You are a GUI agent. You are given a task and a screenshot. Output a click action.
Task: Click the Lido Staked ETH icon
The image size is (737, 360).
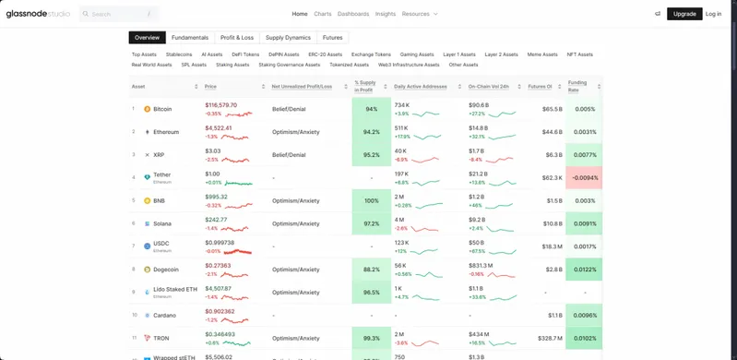(x=147, y=293)
